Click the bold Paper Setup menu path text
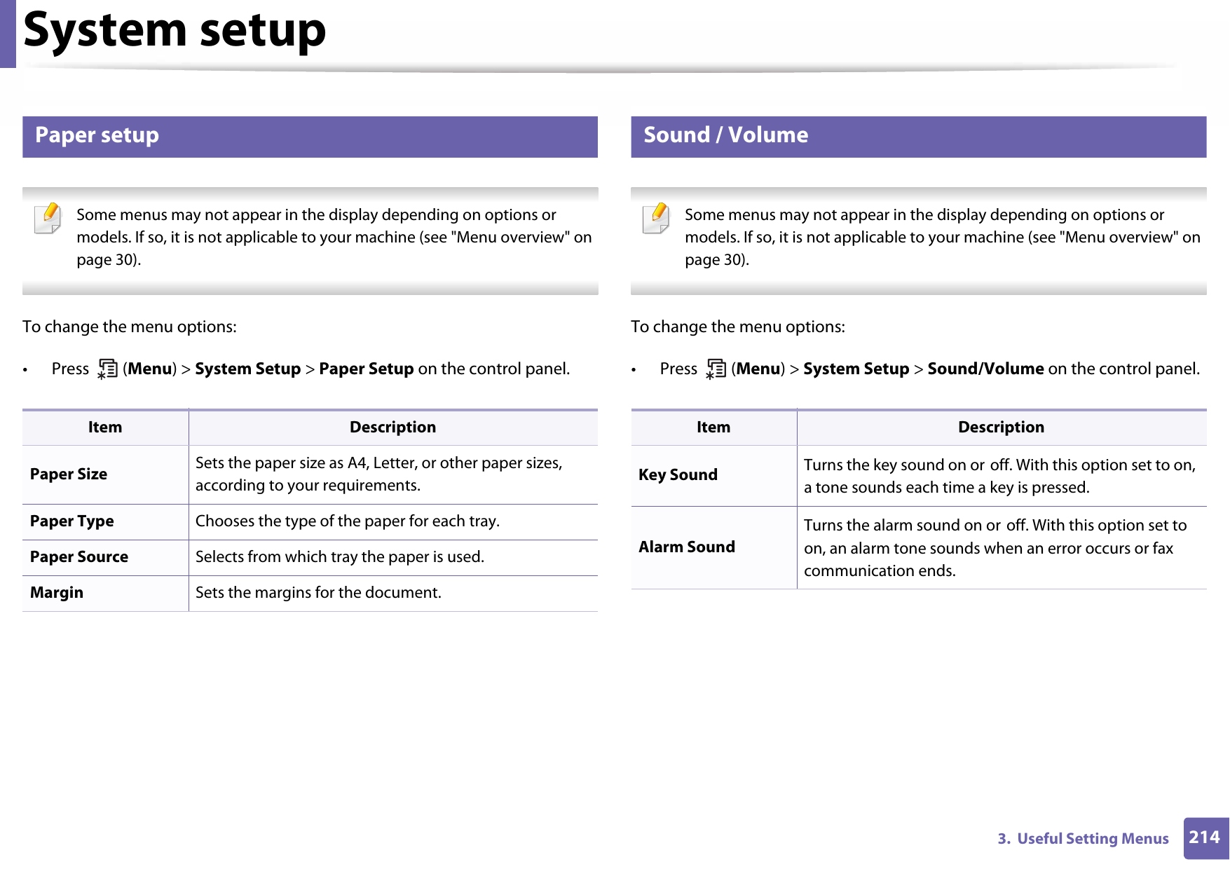 [x=366, y=369]
